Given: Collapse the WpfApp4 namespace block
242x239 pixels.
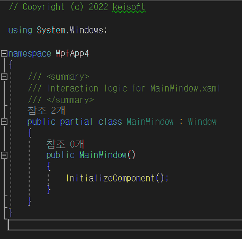Looking at the screenshot, I should 4,53.
